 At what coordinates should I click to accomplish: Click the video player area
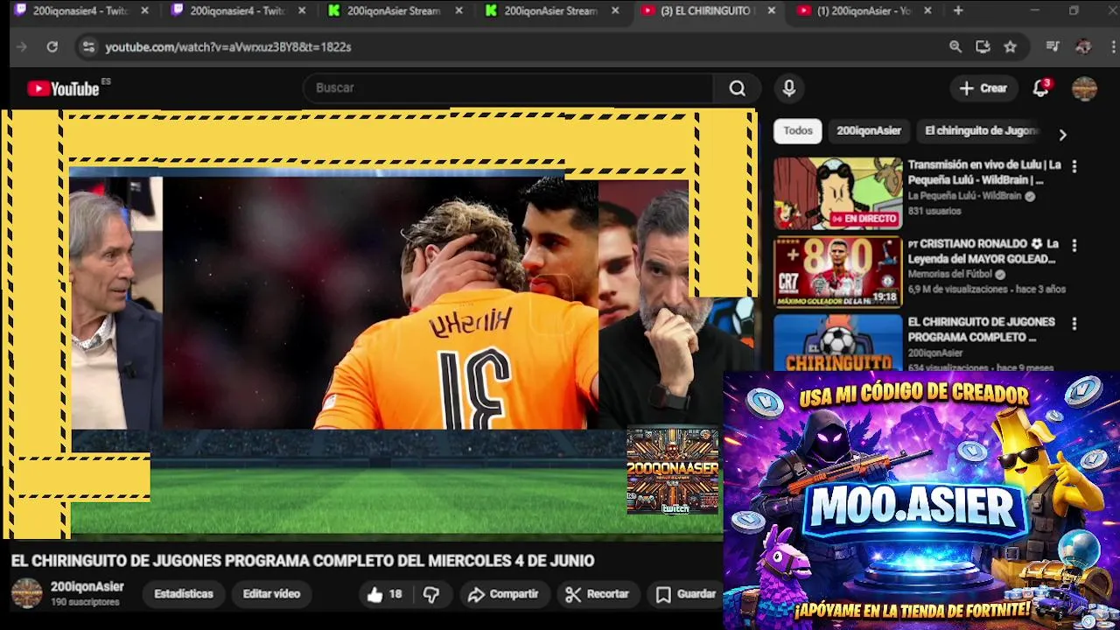(x=380, y=322)
